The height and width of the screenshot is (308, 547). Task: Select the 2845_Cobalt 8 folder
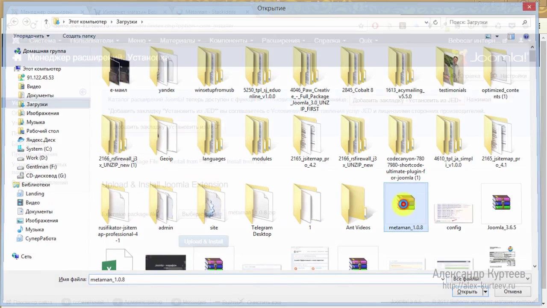point(358,70)
